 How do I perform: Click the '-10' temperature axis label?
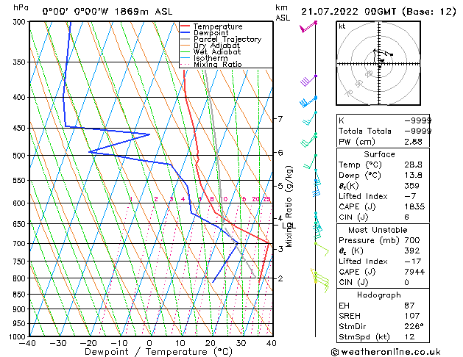pos(119,343)
